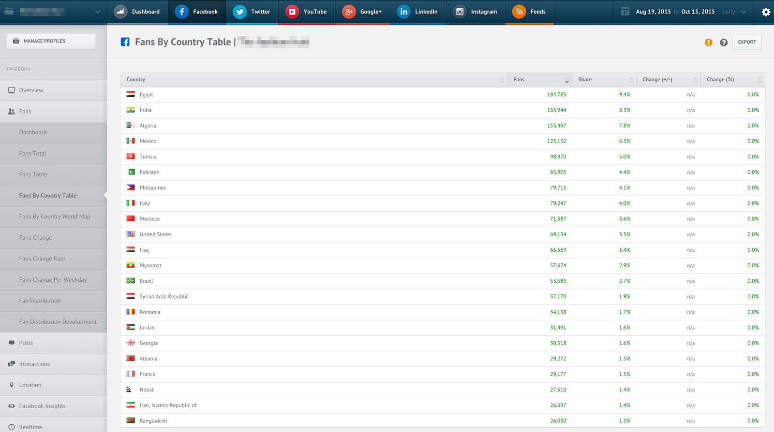The image size is (774, 432).
Task: Click the YouTube play icon
Action: click(292, 12)
